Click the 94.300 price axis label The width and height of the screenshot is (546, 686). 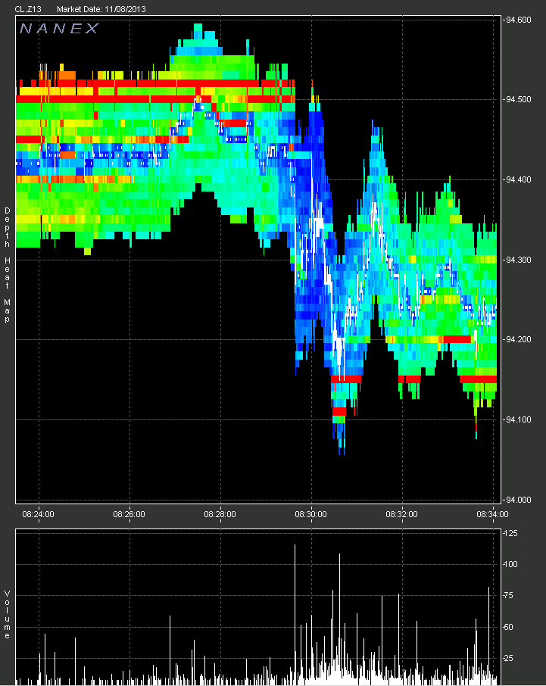pos(518,260)
